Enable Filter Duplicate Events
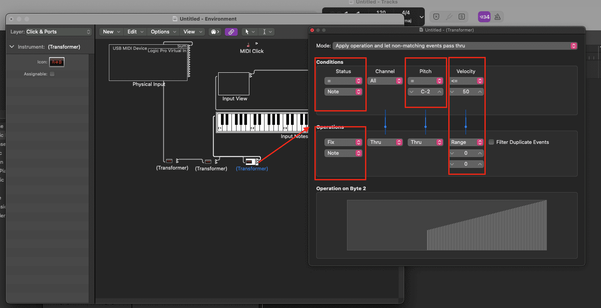This screenshot has width=601, height=308. click(x=491, y=142)
